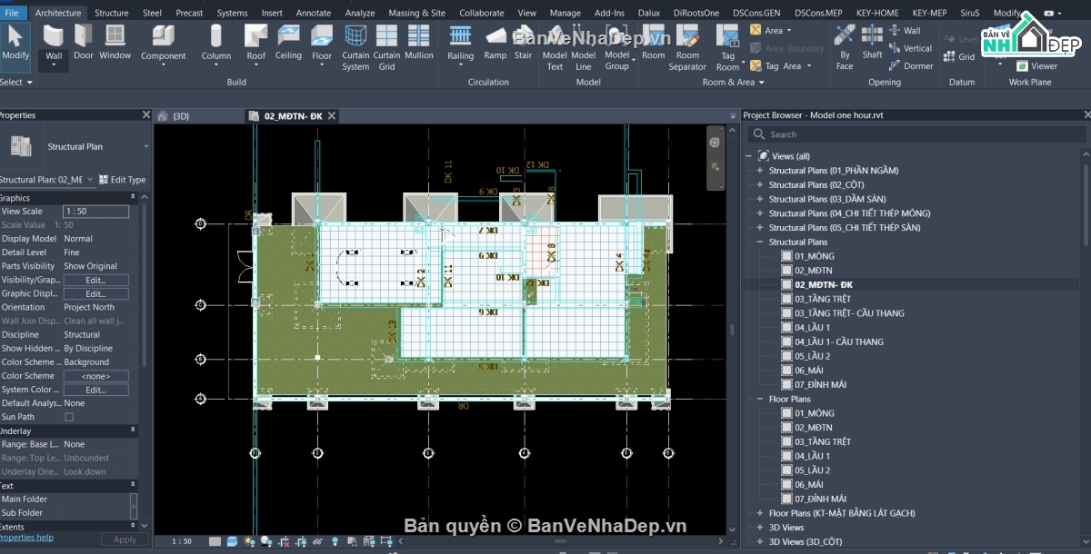This screenshot has width=1091, height=554.
Task: Select the Shaft opening tool
Action: coord(872,43)
